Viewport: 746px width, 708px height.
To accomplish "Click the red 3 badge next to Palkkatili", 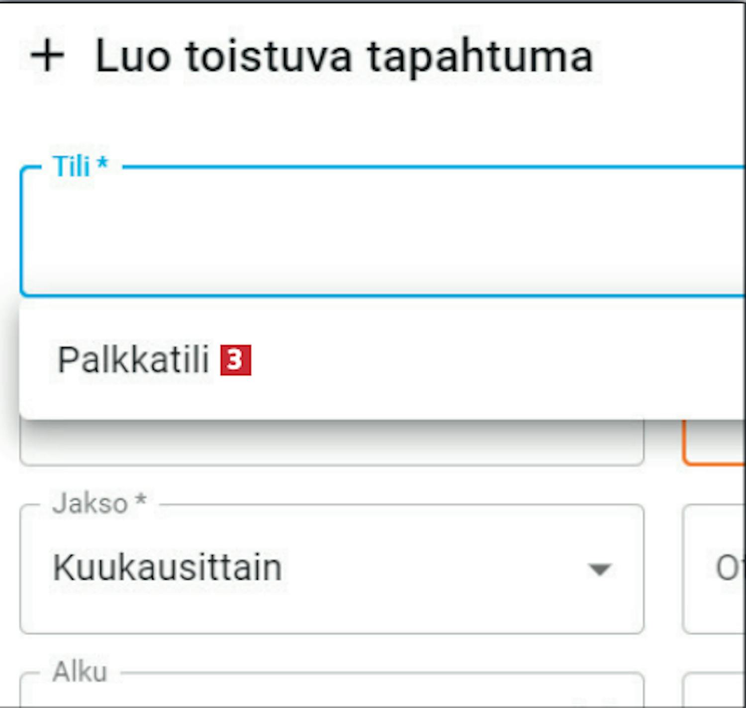I will [236, 360].
